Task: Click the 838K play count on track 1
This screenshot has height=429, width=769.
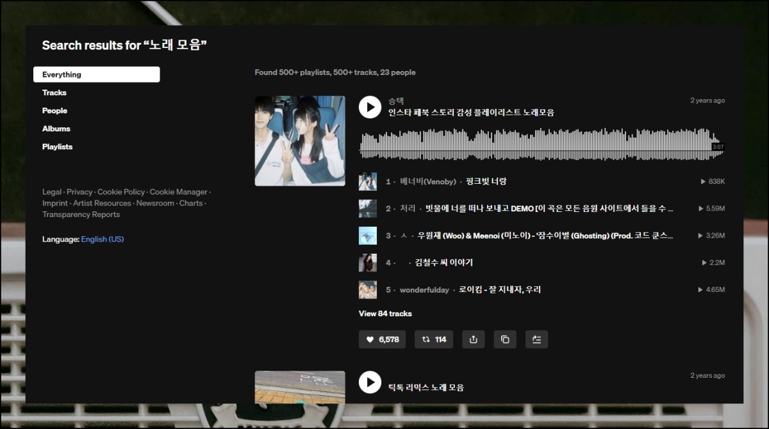Action: (x=713, y=182)
